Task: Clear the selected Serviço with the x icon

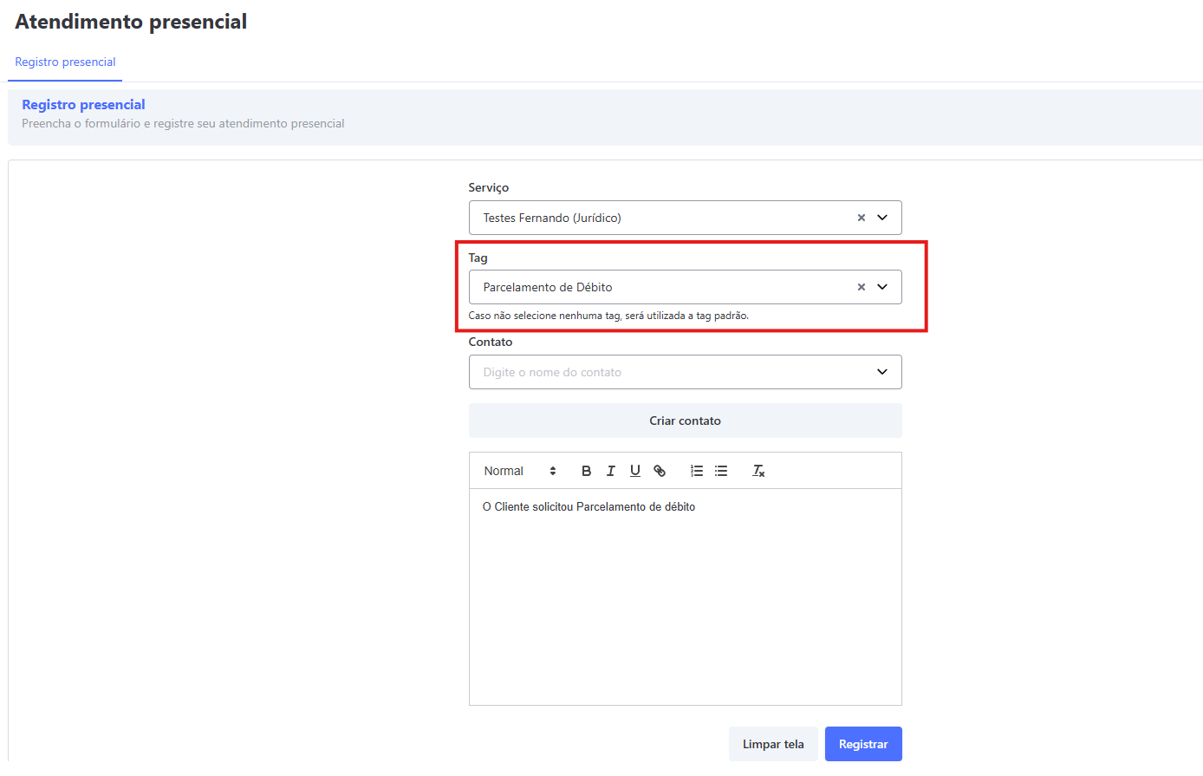Action: coord(861,218)
